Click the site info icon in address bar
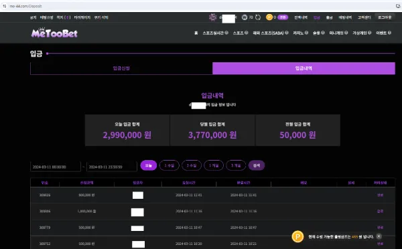Screen dimensions: 402x249 coord(5,6)
